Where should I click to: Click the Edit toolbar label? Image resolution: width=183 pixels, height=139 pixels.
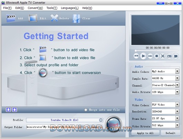click(x=43, y=18)
